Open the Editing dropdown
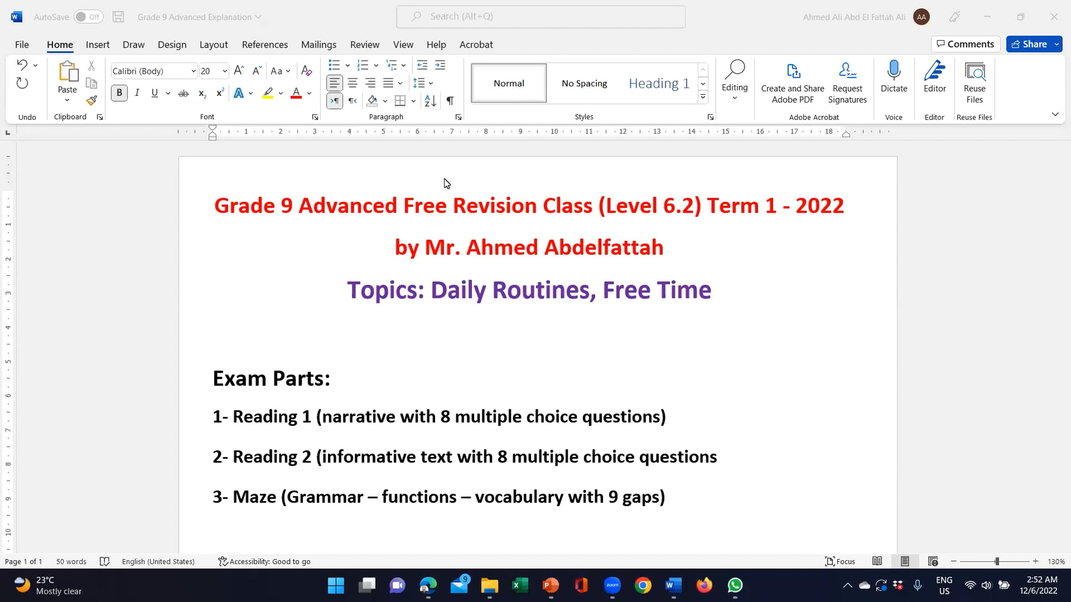 click(735, 81)
